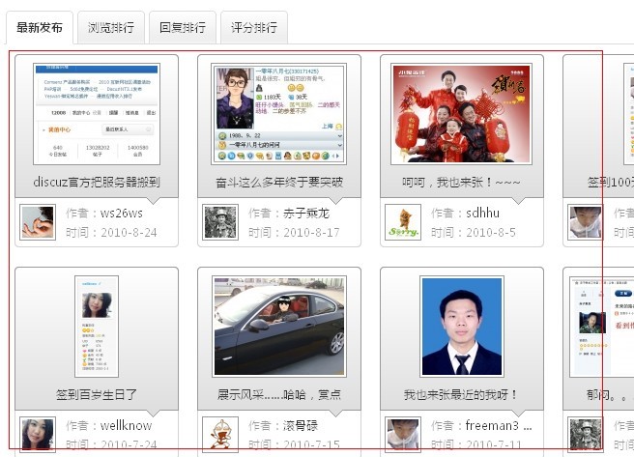The height and width of the screenshot is (457, 634).
Task: Click the date 2010-8-5
Action: [x=491, y=232]
